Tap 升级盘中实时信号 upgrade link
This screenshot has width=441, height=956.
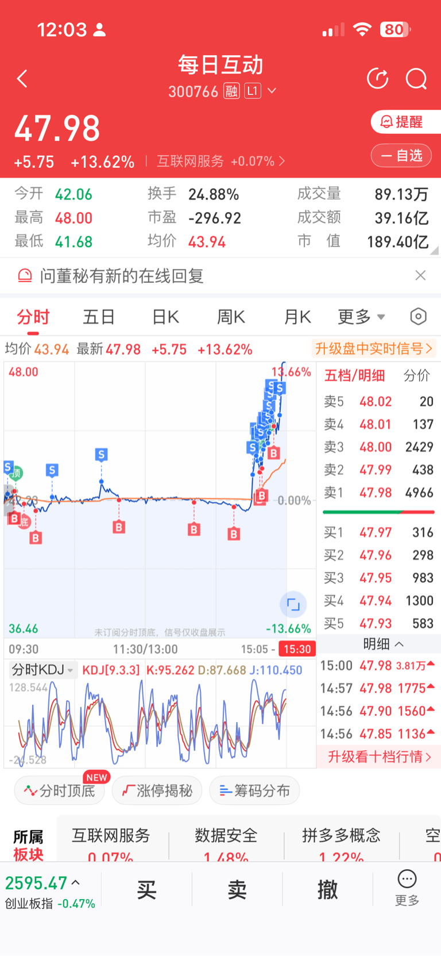pyautogui.click(x=374, y=348)
